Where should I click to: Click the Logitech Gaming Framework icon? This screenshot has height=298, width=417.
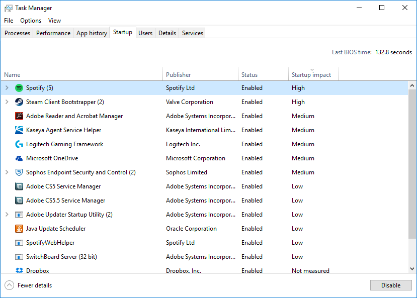tap(19, 144)
